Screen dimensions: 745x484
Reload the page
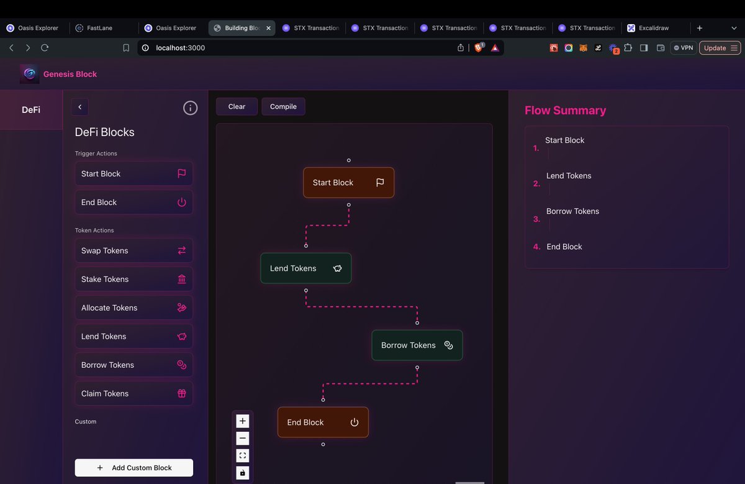click(x=45, y=48)
